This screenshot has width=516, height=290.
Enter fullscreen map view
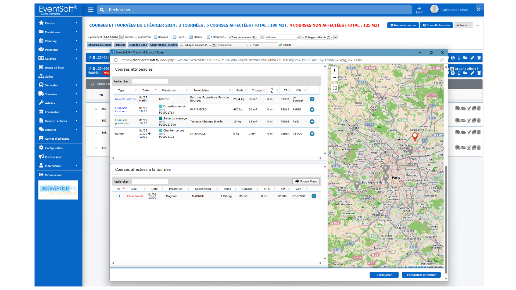[335, 88]
